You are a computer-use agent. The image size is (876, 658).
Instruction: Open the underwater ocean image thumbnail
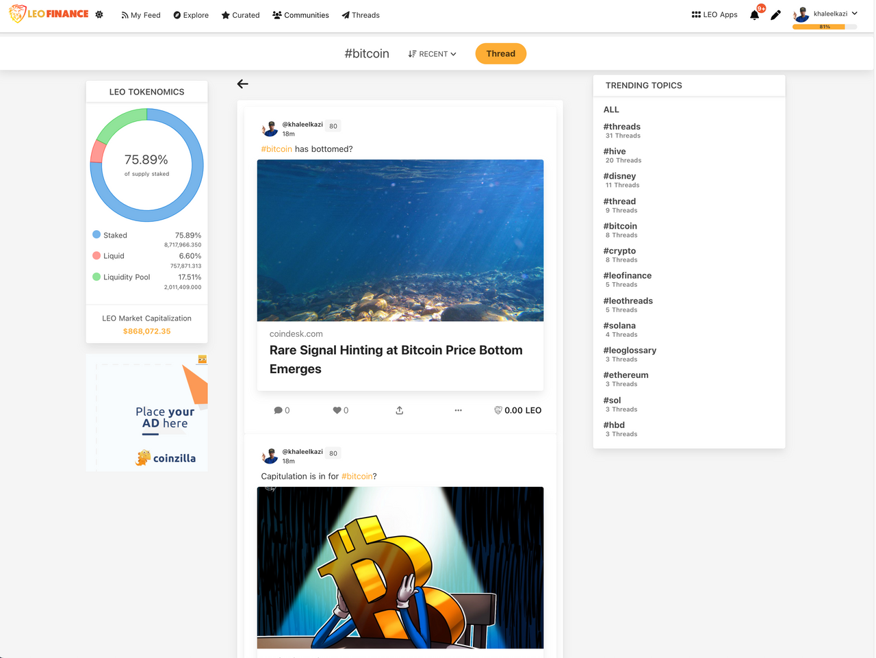coord(400,240)
